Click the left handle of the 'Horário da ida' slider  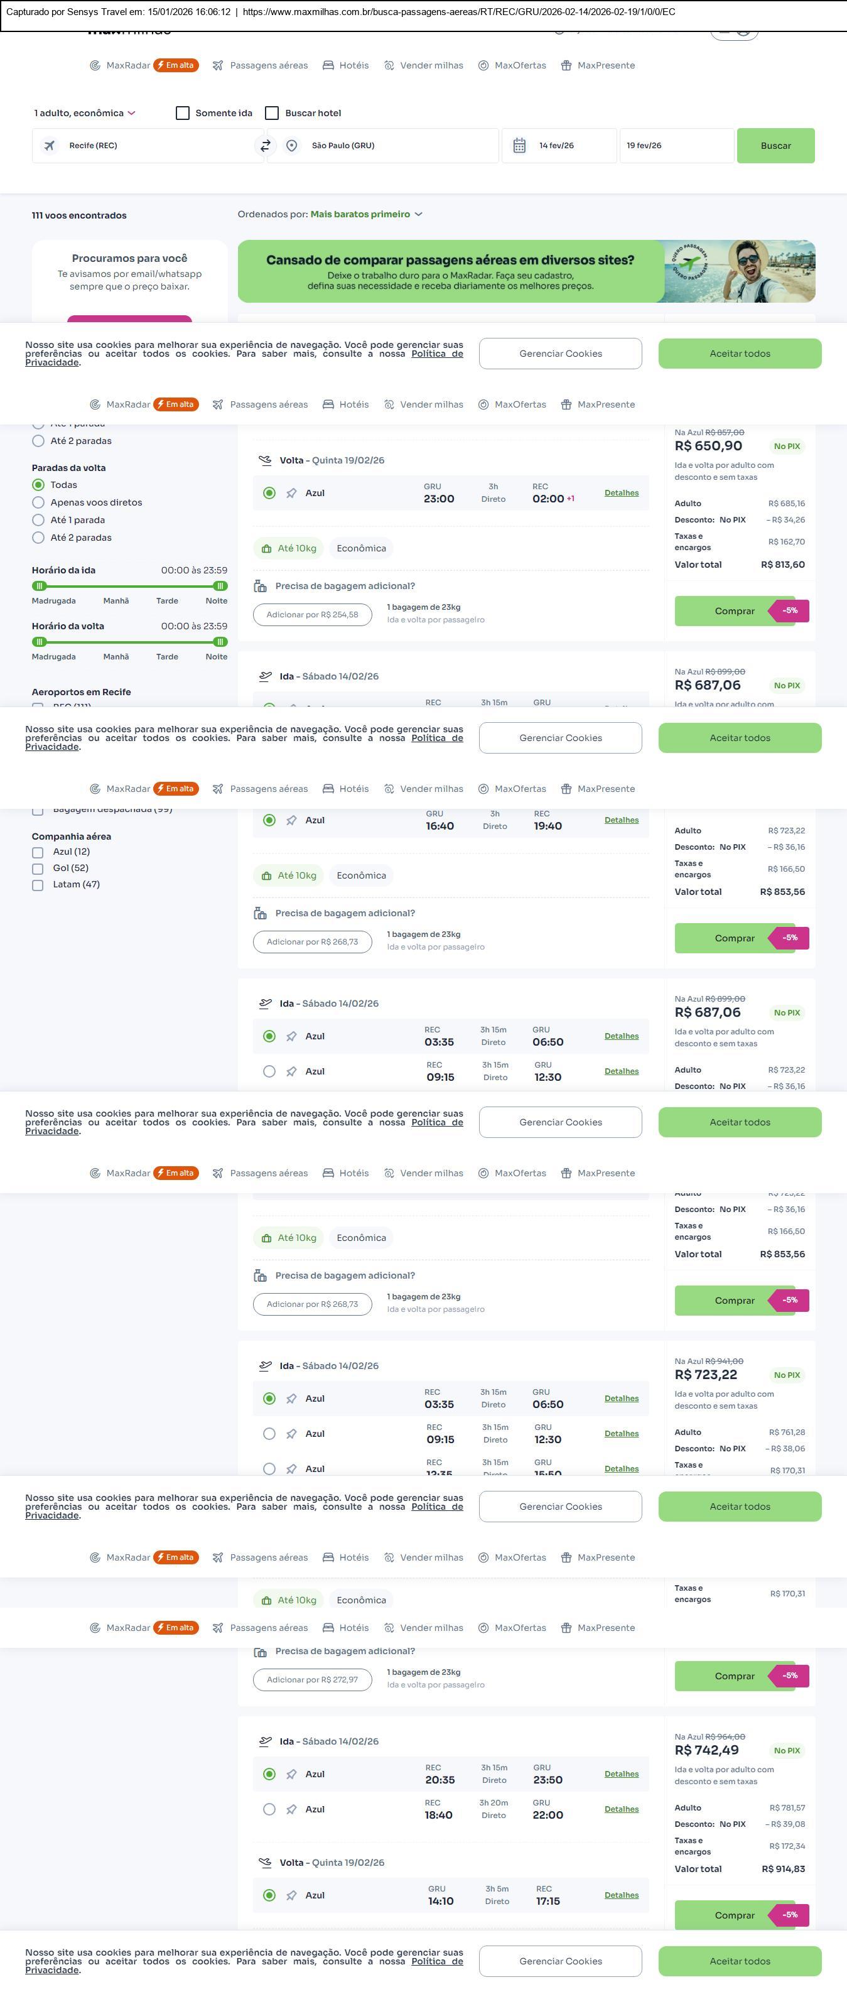(40, 586)
